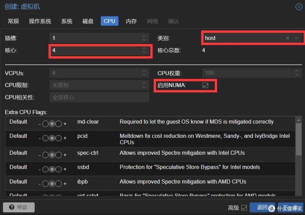The width and height of the screenshot is (305, 215).
Task: Set md-clear flag to off (left radio)
Action: [45, 124]
